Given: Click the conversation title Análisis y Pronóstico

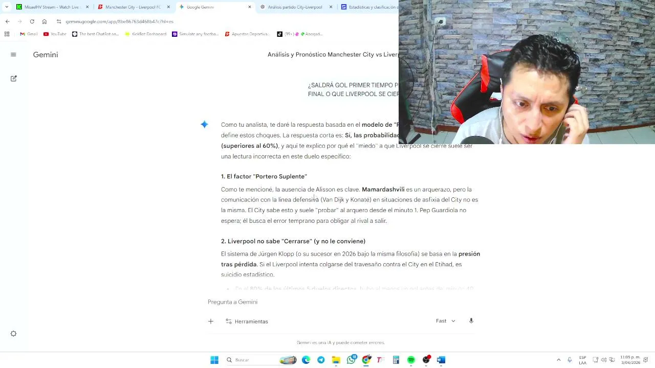Looking at the screenshot, I should 333,55.
